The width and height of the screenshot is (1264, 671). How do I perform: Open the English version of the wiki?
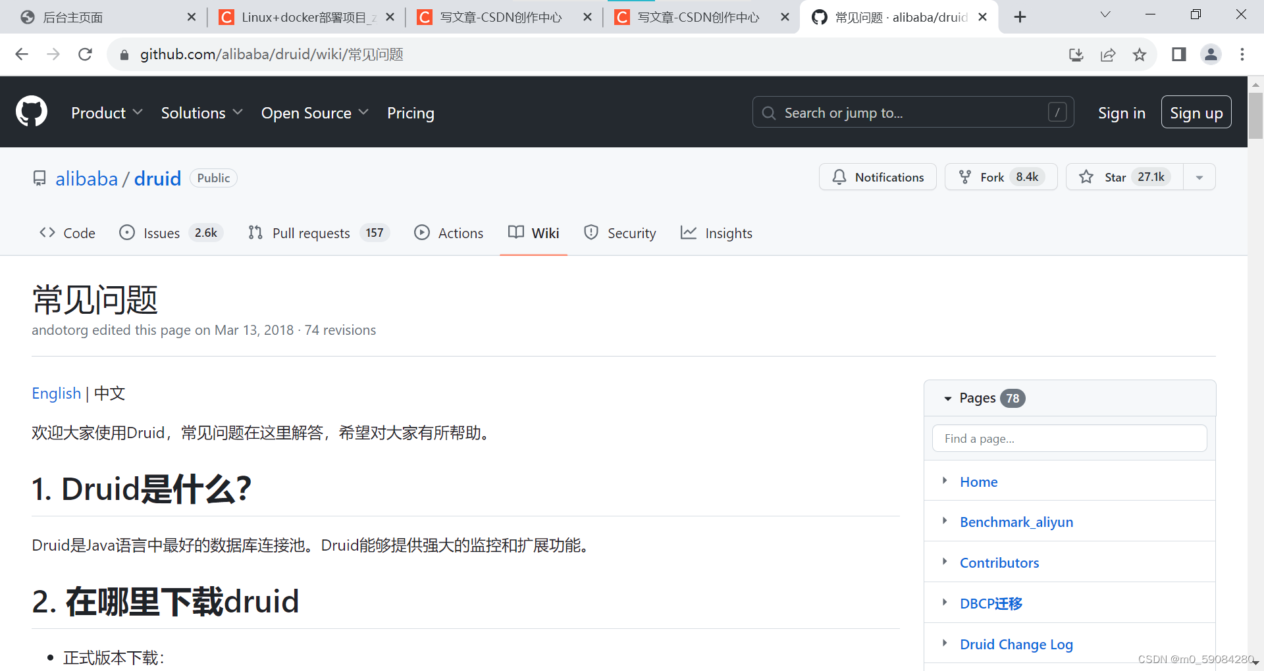(x=56, y=393)
